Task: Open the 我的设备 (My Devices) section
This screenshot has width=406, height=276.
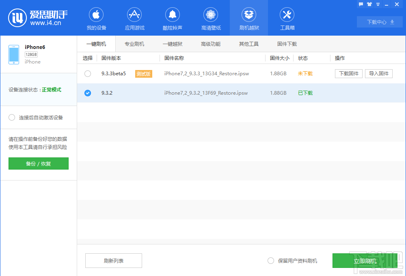Action: tap(96, 18)
